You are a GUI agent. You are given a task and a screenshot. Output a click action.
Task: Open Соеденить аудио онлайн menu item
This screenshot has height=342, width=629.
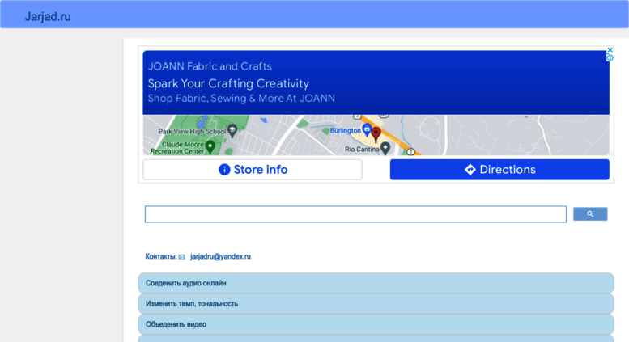click(x=376, y=283)
